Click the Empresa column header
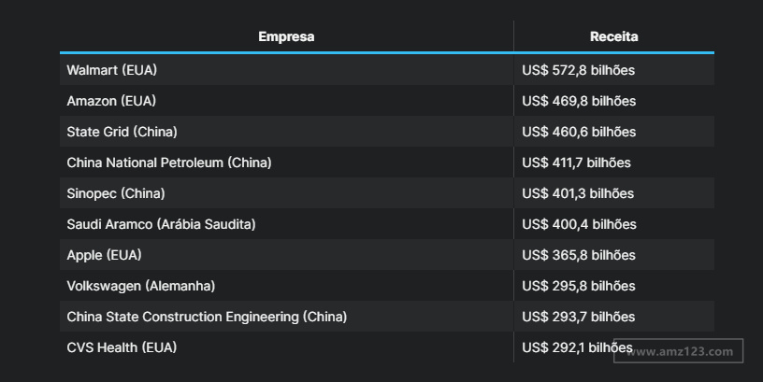 (x=286, y=36)
